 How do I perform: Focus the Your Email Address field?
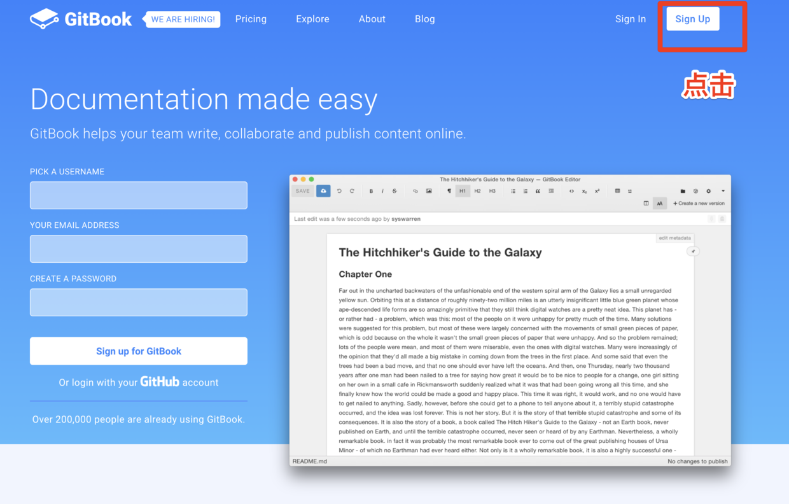tap(139, 249)
